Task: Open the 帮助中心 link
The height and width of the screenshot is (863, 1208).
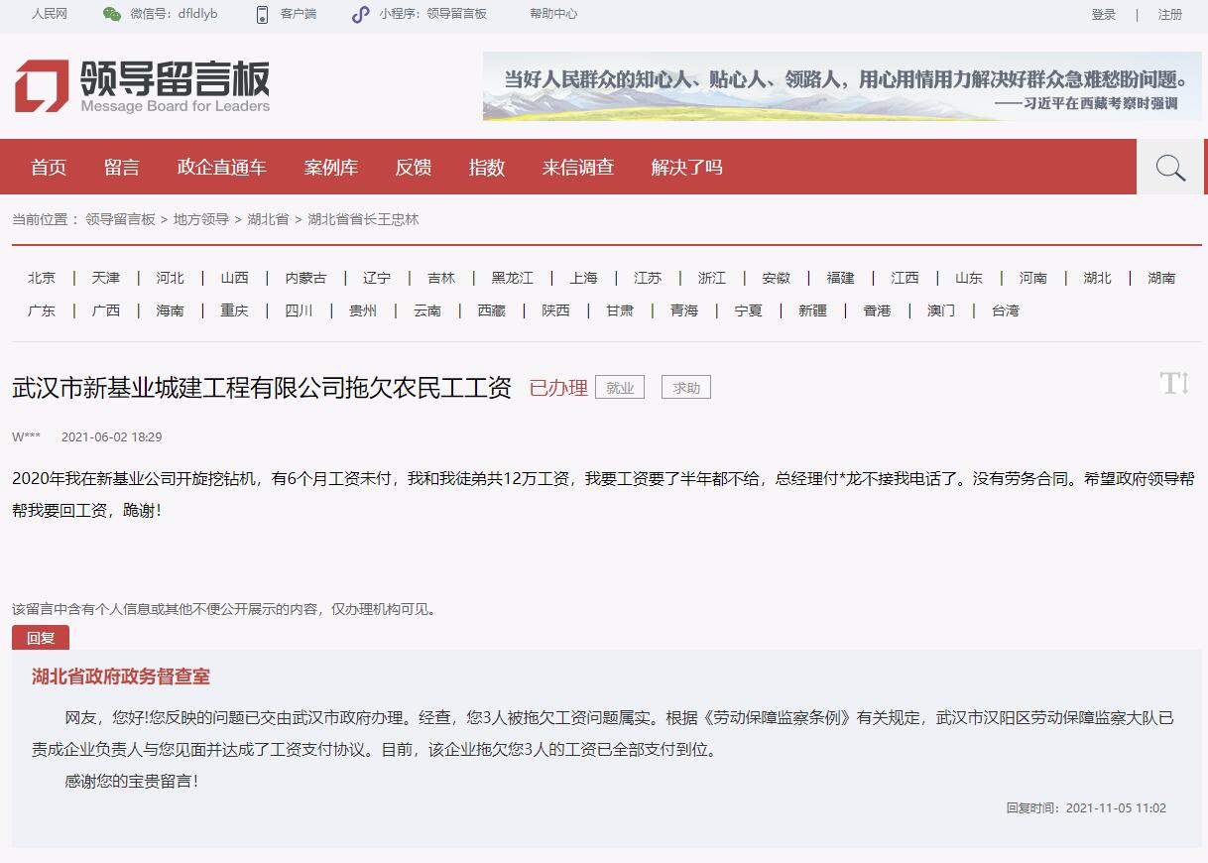Action: pyautogui.click(x=553, y=14)
